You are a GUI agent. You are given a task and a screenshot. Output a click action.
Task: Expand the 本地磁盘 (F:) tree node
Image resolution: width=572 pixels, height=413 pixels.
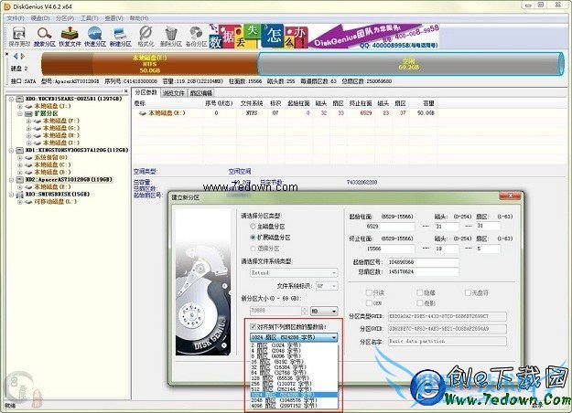(x=29, y=121)
